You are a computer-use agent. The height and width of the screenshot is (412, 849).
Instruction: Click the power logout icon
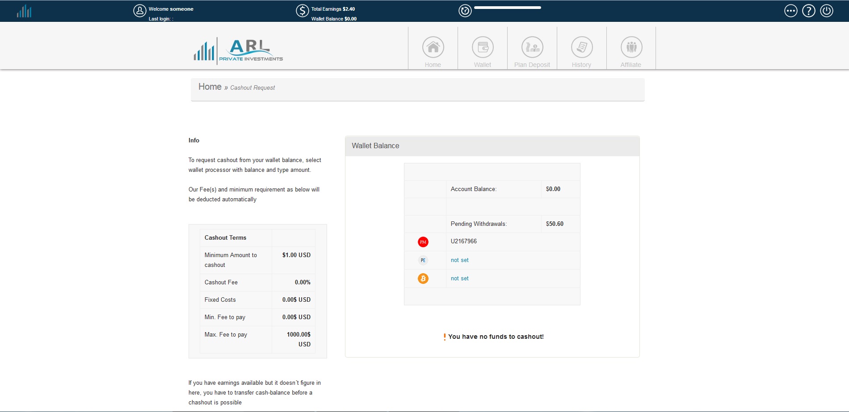tap(826, 11)
